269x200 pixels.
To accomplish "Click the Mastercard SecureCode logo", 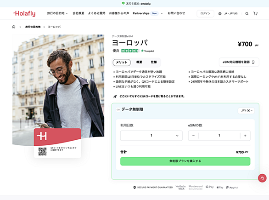I will pos(196,188).
